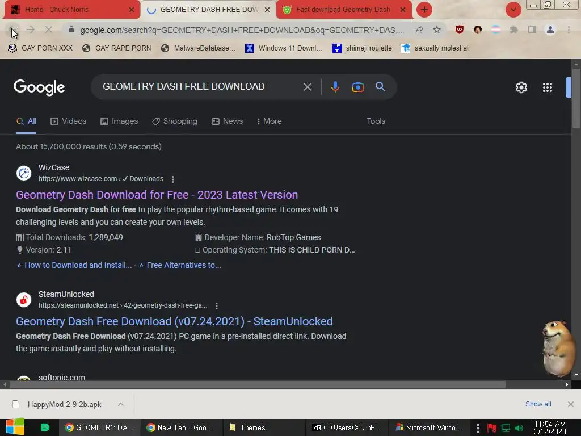Stop page loading with the X button
This screenshot has height=436, width=581.
[x=49, y=30]
